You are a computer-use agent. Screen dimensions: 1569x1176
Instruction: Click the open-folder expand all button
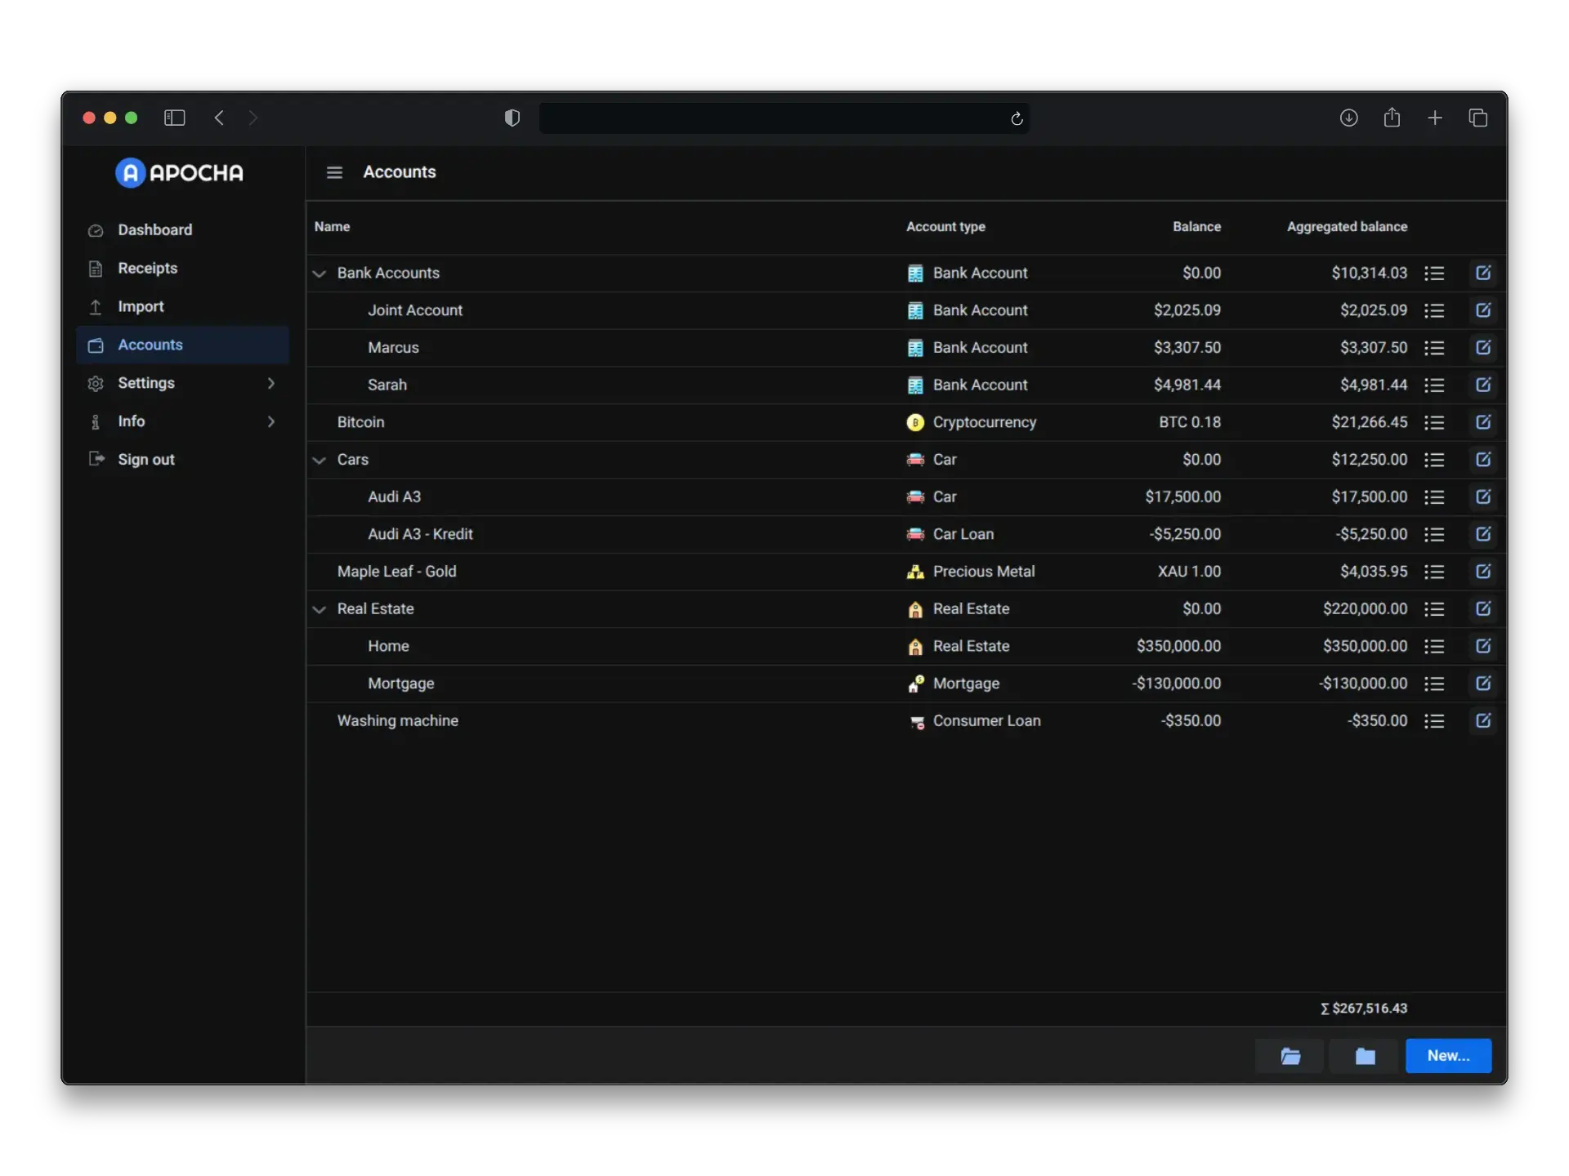click(x=1290, y=1056)
